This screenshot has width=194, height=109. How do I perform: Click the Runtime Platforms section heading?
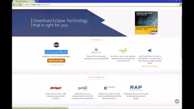click(x=96, y=78)
